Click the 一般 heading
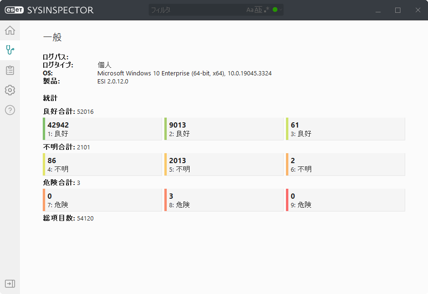Screen dimensions: 428x294 [x=52, y=37]
